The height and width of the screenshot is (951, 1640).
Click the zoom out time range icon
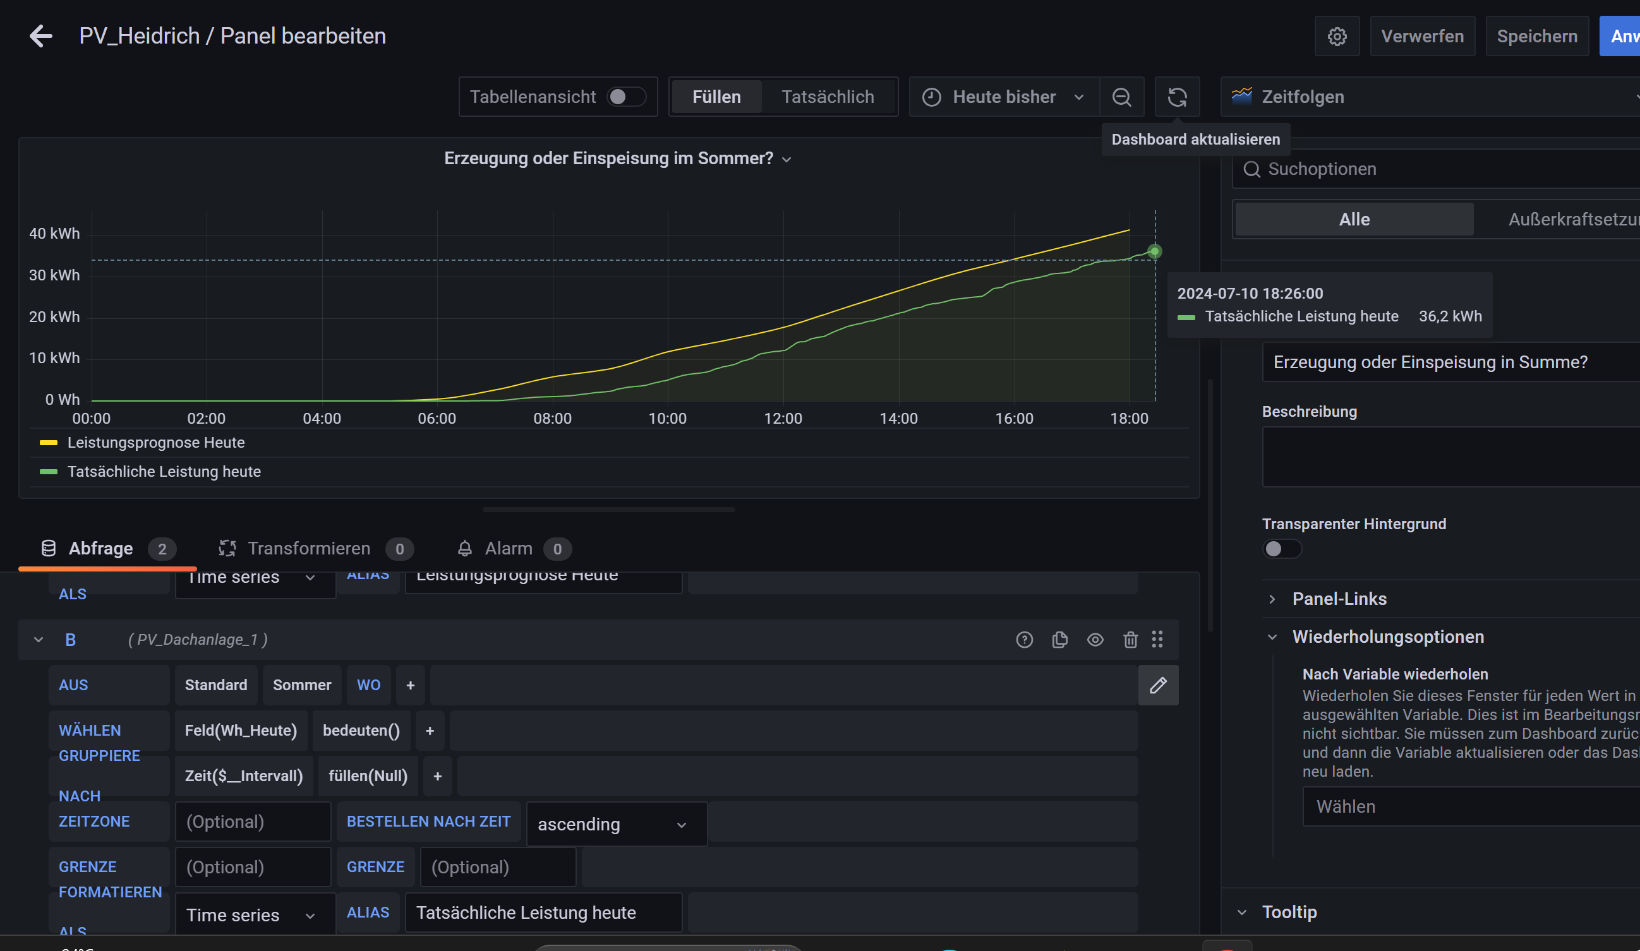tap(1121, 97)
